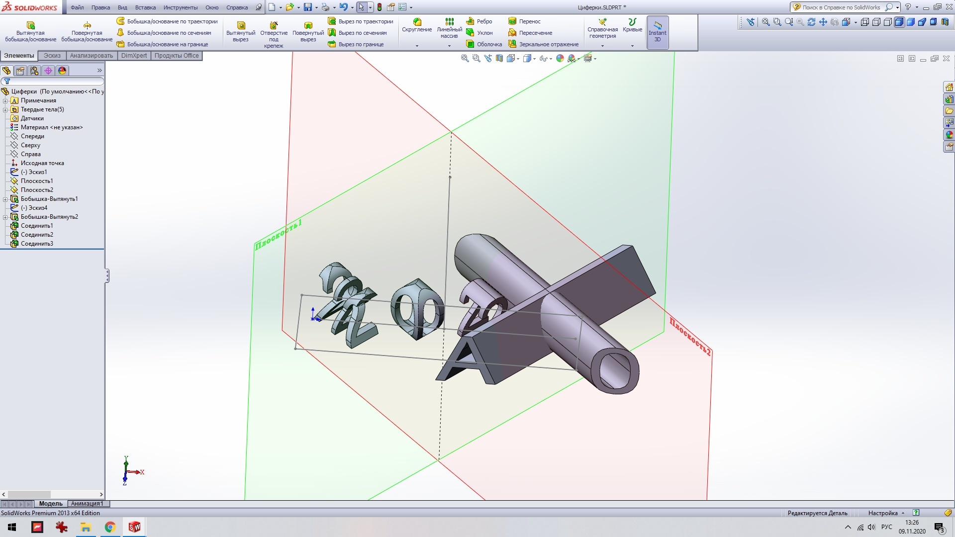Click the feature tree horizontal scrollbar
The width and height of the screenshot is (955, 537).
(x=52, y=494)
